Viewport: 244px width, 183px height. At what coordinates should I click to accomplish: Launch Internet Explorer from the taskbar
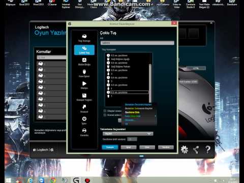click(x=30, y=180)
